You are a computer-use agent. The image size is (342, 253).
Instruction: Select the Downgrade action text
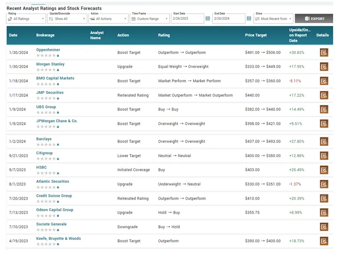(127, 227)
